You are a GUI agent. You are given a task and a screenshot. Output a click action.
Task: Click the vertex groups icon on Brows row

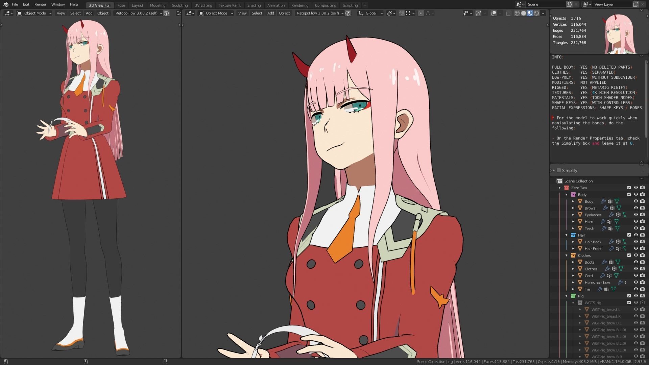pos(612,208)
